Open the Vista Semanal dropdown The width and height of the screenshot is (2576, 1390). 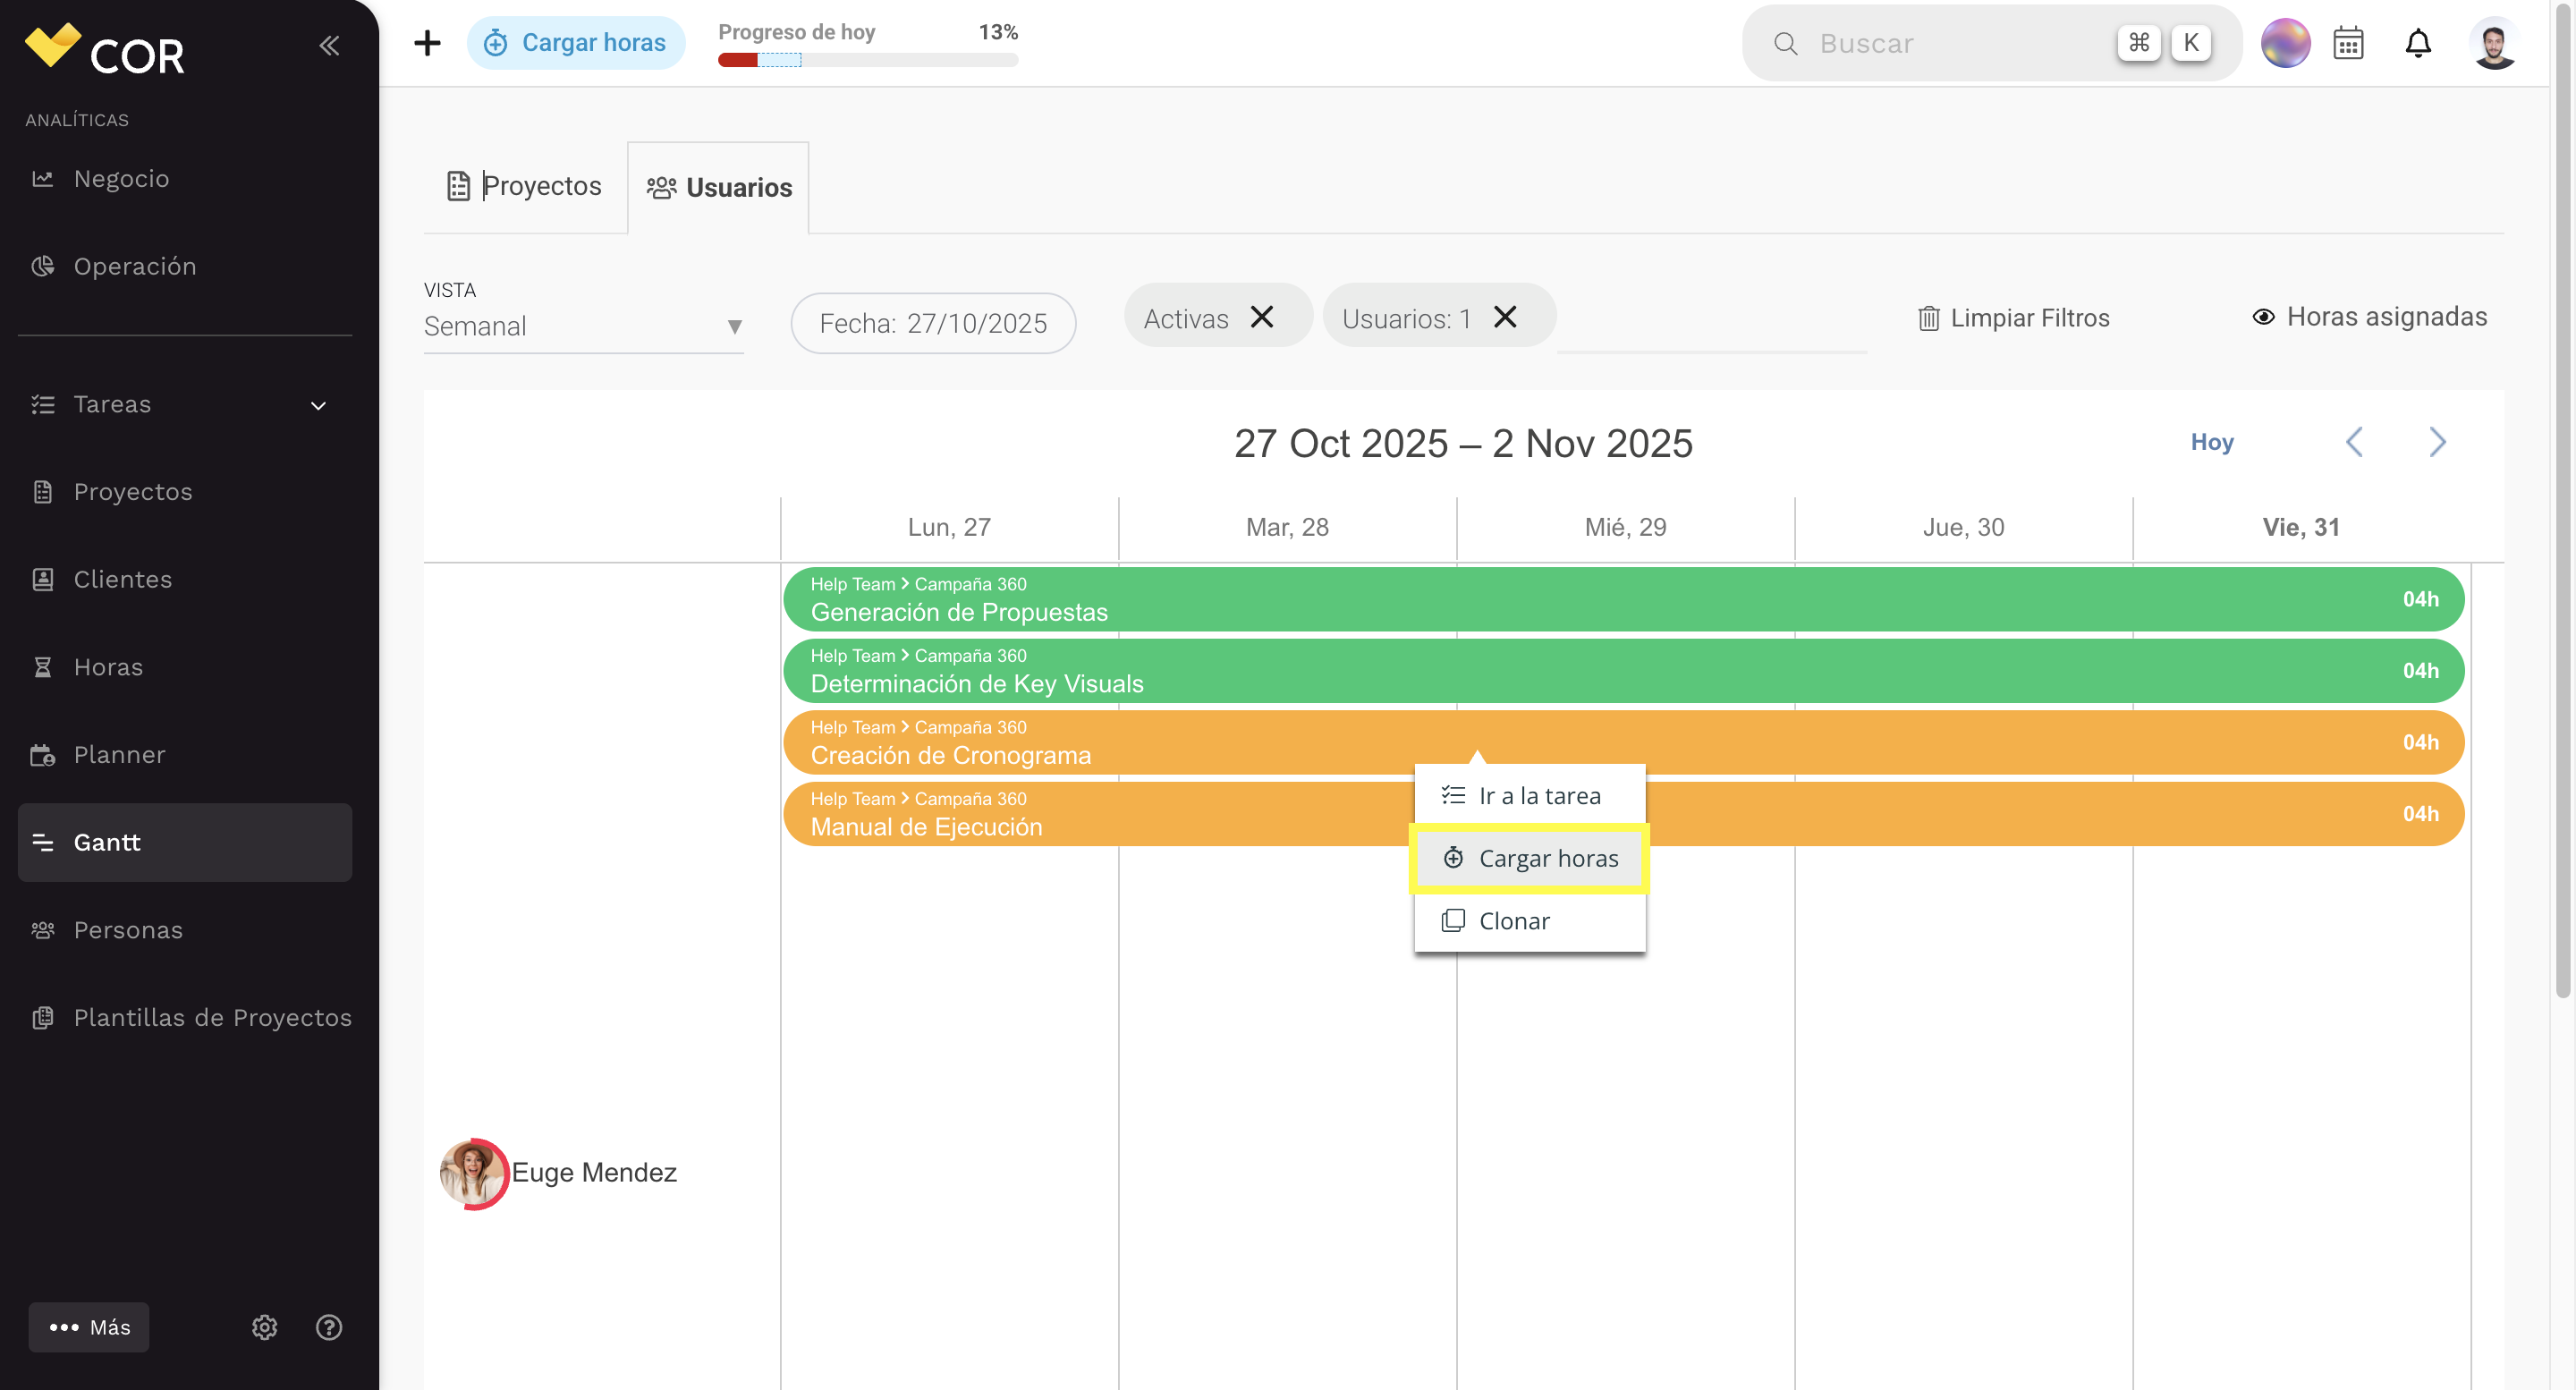[583, 326]
